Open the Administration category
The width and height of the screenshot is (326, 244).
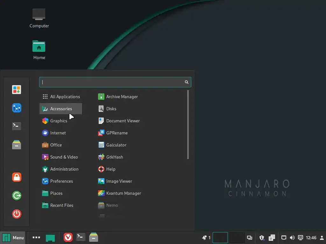click(61, 169)
